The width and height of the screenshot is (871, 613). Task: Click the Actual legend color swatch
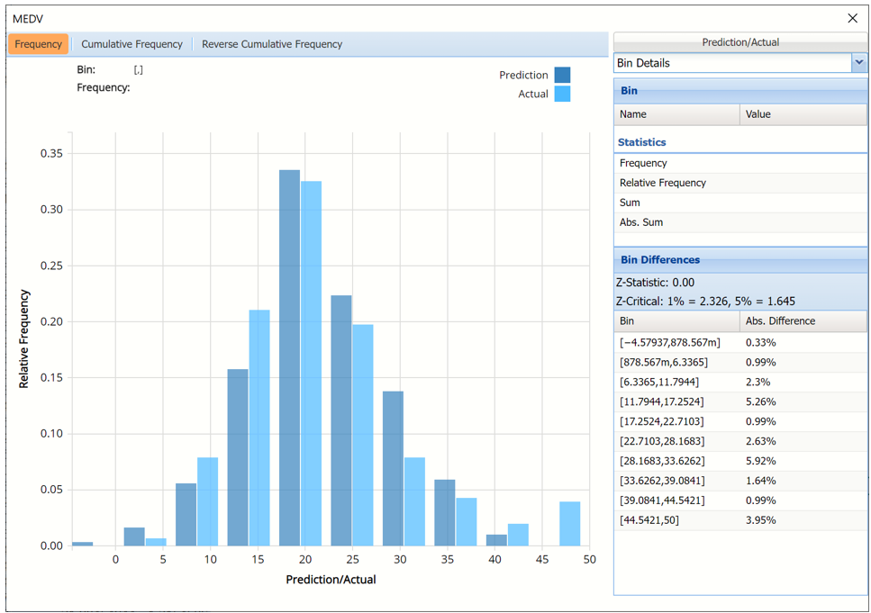click(562, 94)
